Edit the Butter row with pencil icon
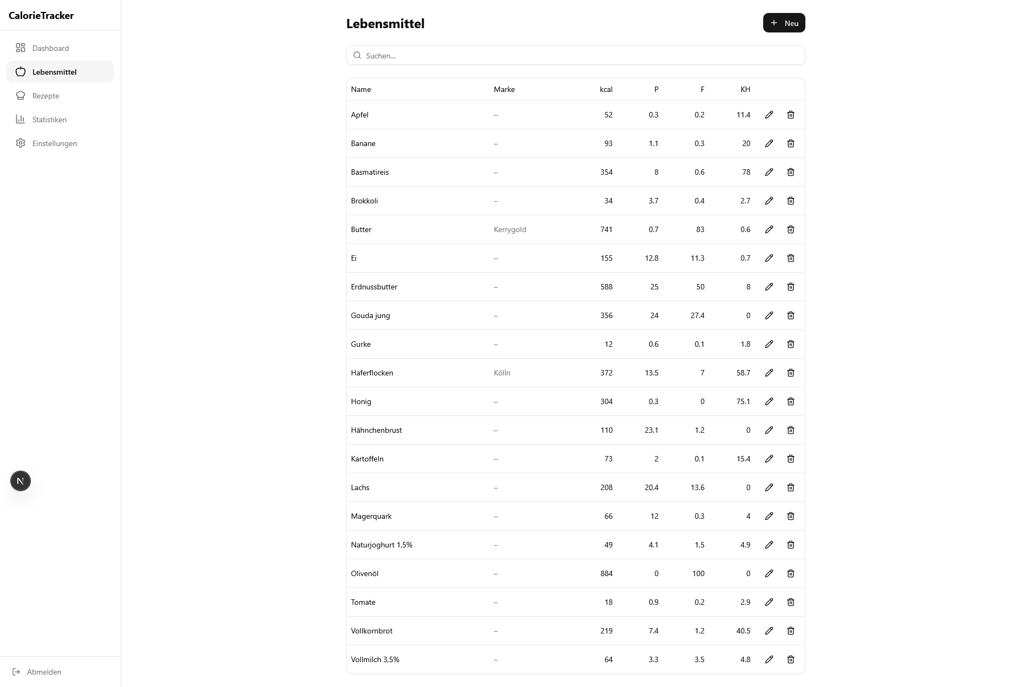Viewport: 1030px width, 687px height. pyautogui.click(x=769, y=229)
